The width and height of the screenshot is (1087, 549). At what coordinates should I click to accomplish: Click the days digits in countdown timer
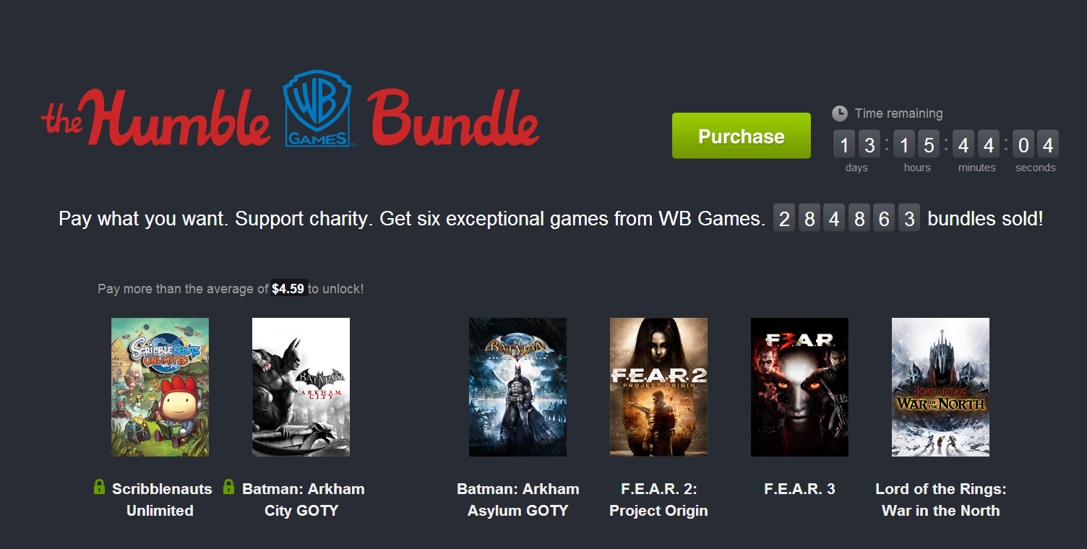click(x=857, y=145)
